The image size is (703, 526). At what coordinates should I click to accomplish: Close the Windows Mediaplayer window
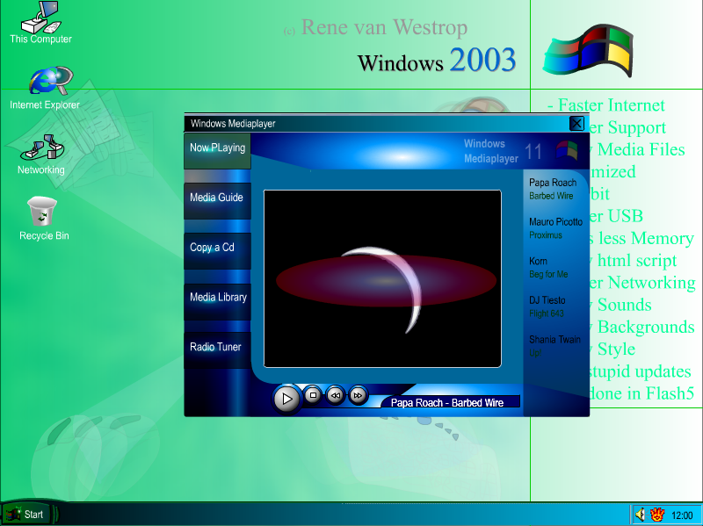click(576, 123)
